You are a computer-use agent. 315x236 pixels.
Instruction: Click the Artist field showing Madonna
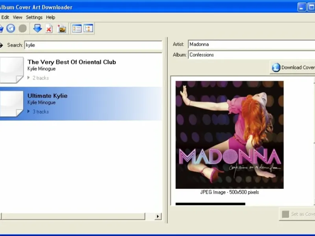[252, 44]
